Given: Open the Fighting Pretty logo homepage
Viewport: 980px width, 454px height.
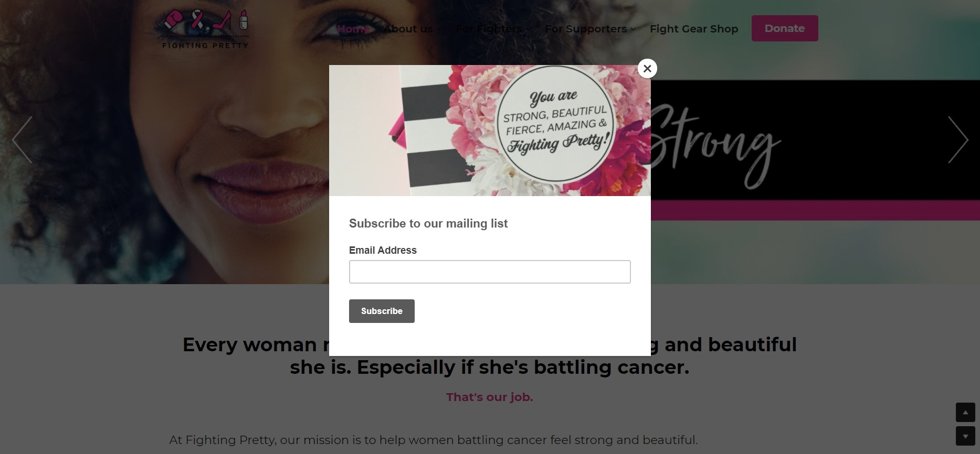Looking at the screenshot, I should pyautogui.click(x=205, y=29).
